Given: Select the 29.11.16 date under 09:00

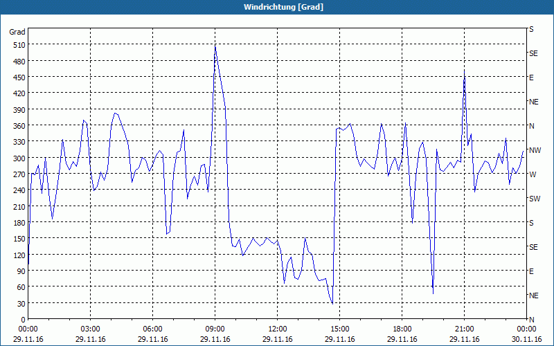Looking at the screenshot, I should pos(215,340).
